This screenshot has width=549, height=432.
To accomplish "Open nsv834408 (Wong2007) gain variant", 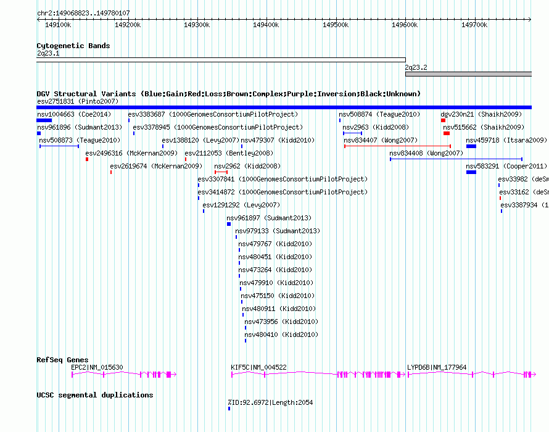I will 426,153.
